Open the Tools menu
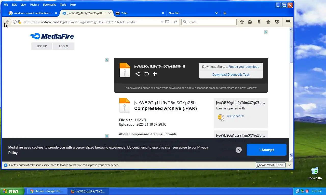Image resolution: width=326 pixels, height=195 pixels. pos(63,5)
